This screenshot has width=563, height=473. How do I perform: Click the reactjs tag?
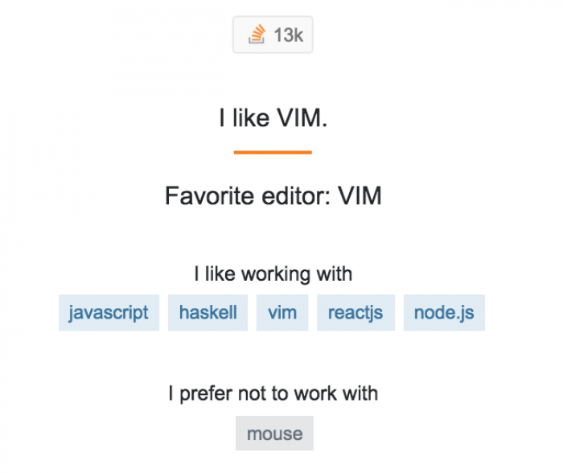(355, 312)
